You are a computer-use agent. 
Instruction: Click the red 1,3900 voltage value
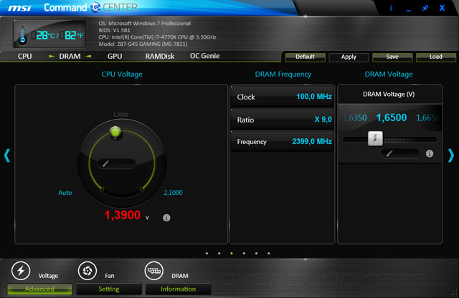pos(123,215)
